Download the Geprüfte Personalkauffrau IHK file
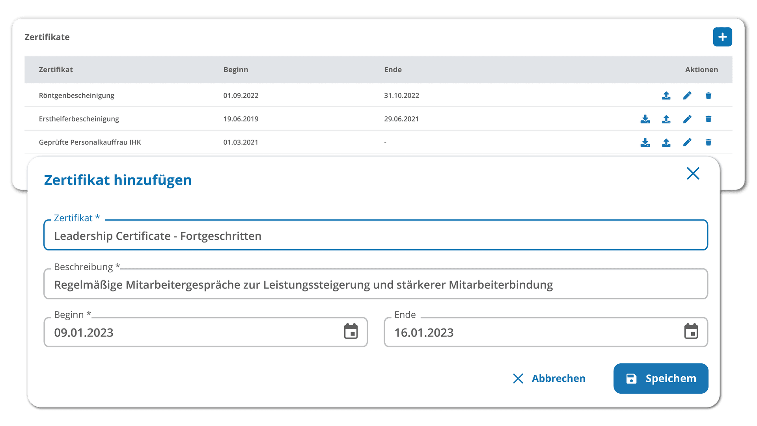This screenshot has height=426, width=757. click(x=645, y=142)
